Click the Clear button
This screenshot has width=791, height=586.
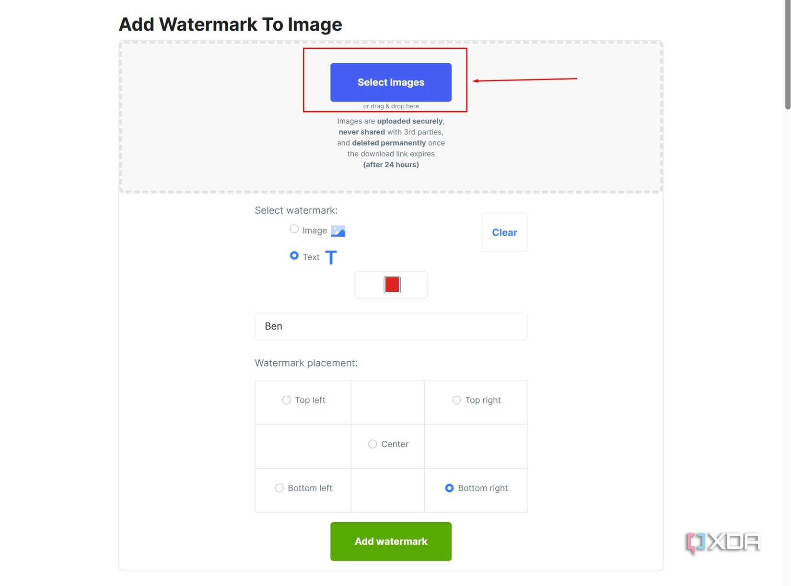[504, 232]
